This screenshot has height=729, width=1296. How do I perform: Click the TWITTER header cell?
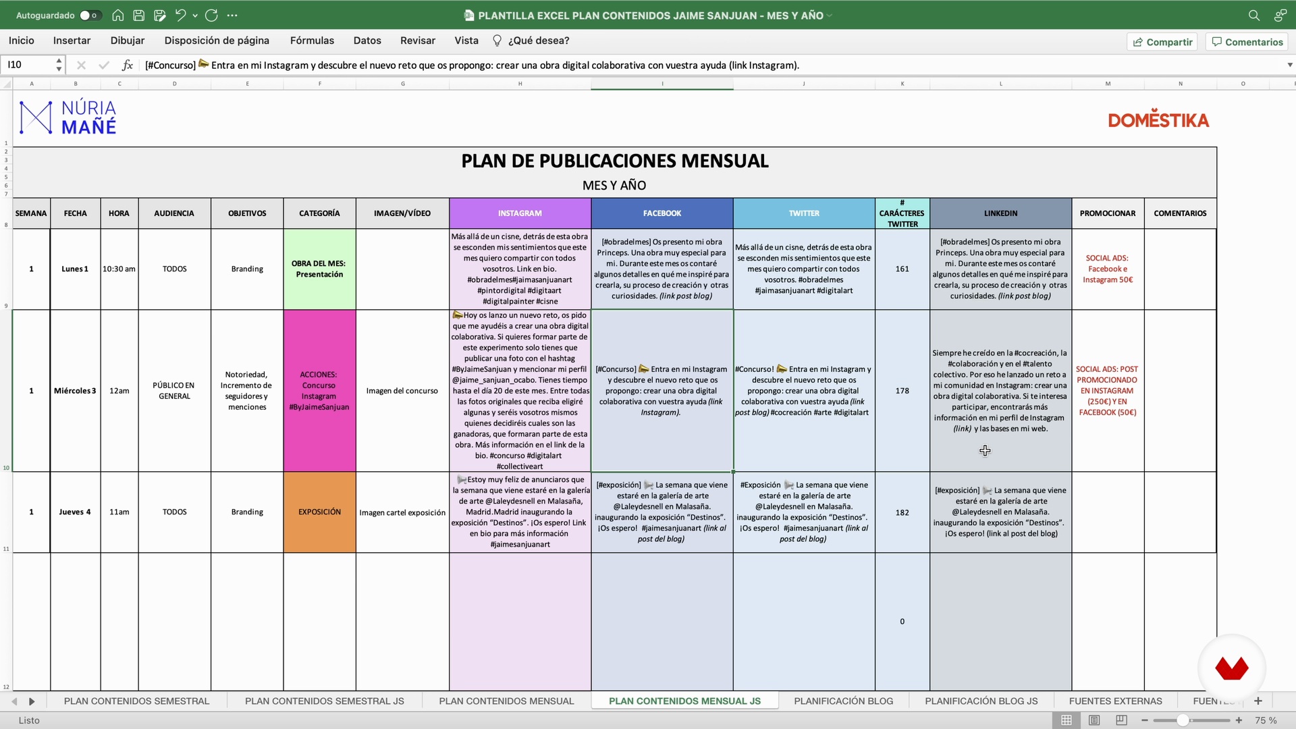coord(804,213)
